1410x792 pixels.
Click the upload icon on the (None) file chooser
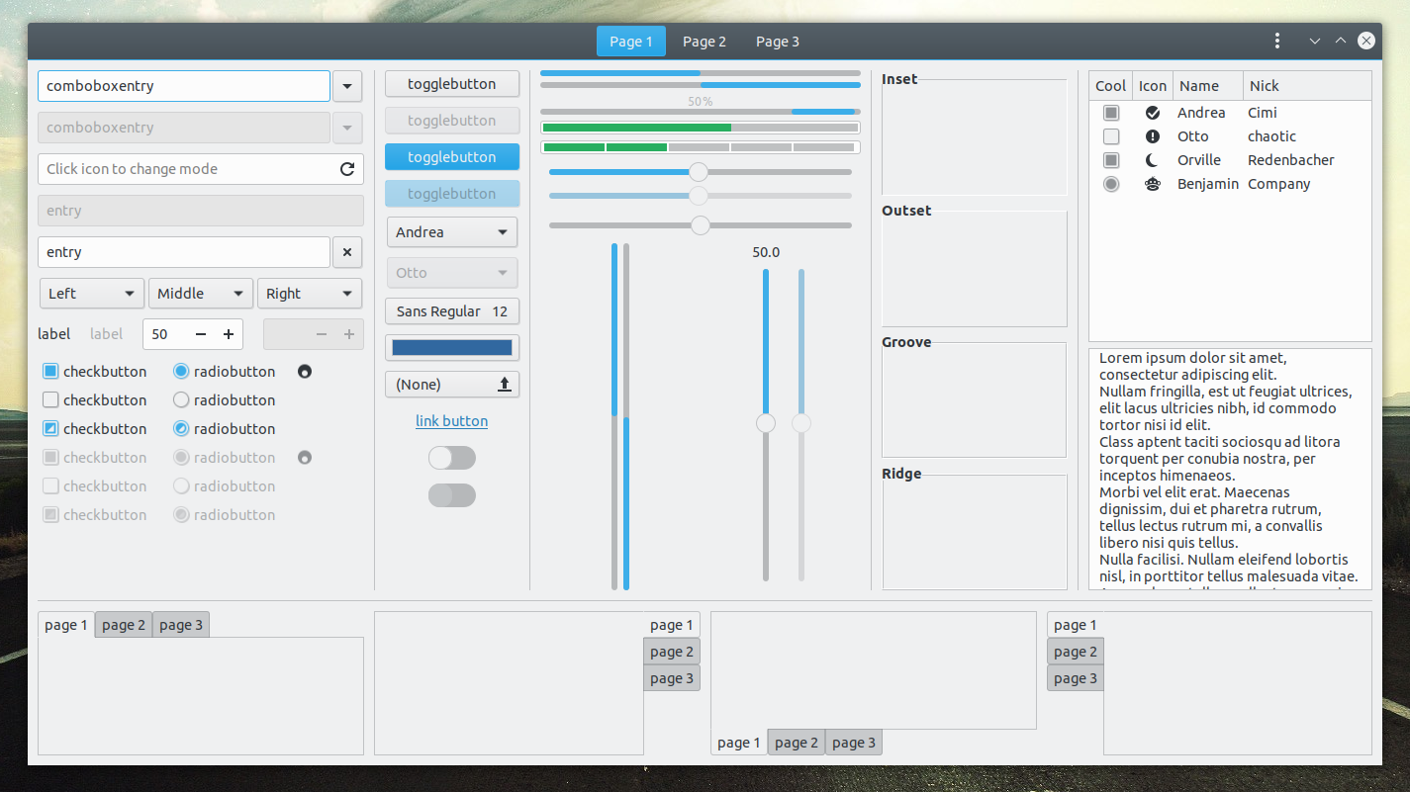[505, 384]
